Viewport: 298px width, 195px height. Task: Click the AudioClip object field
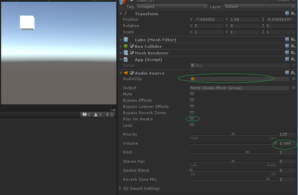pos(239,78)
